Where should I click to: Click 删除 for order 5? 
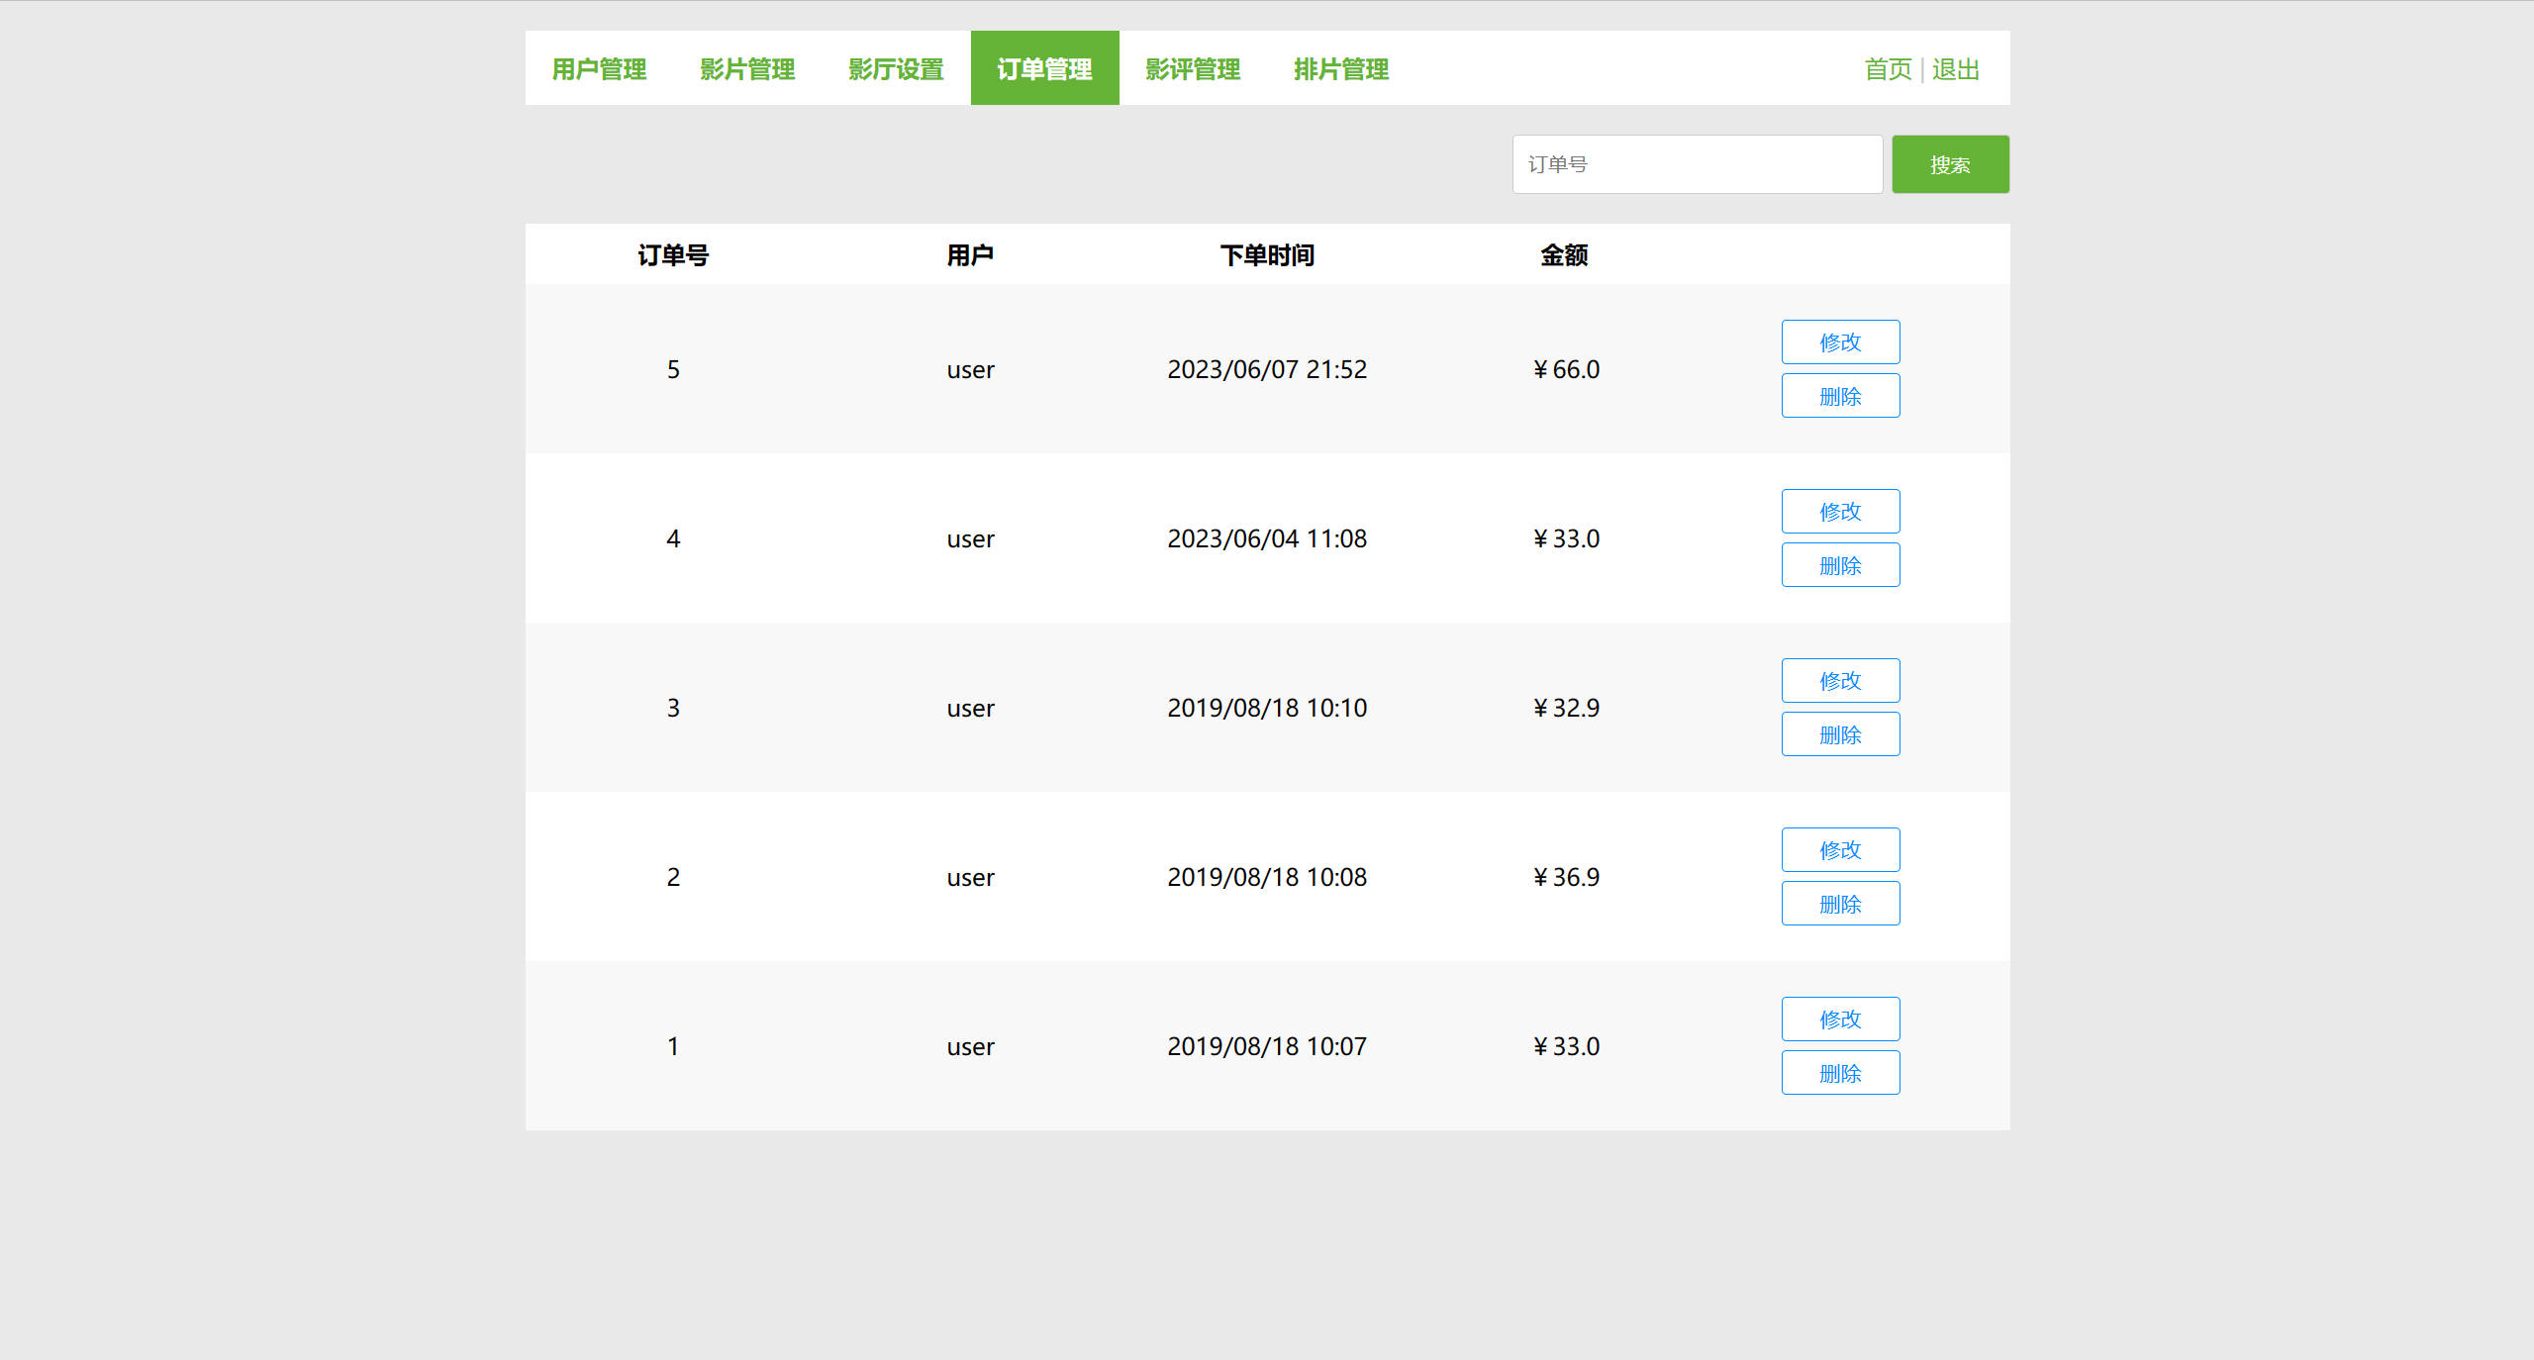pos(1840,396)
